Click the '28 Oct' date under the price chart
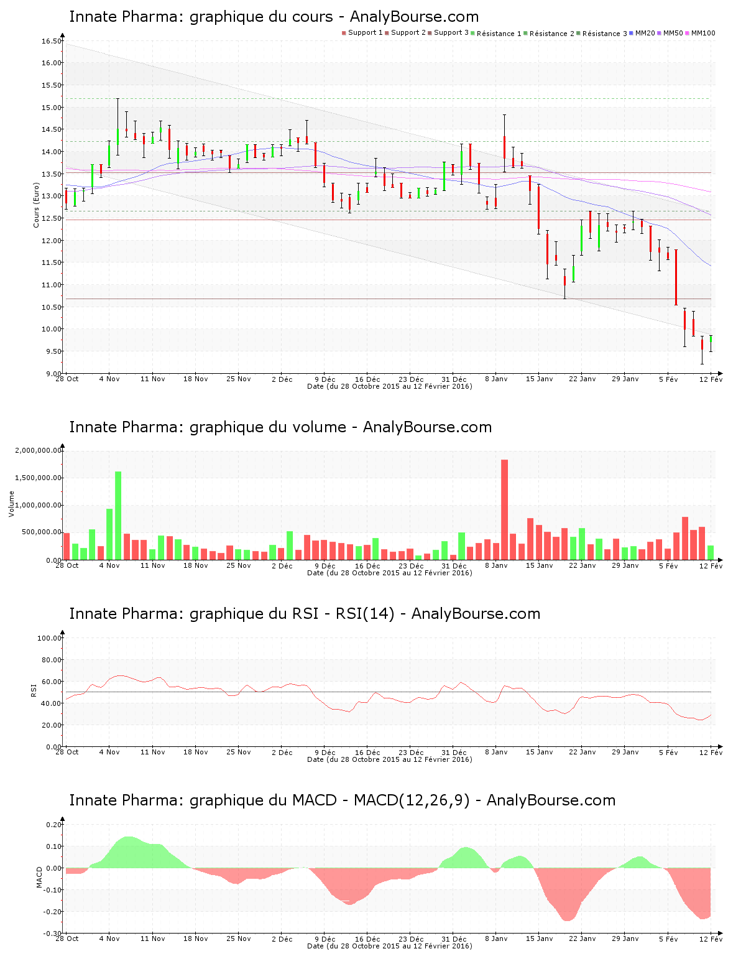 (67, 379)
